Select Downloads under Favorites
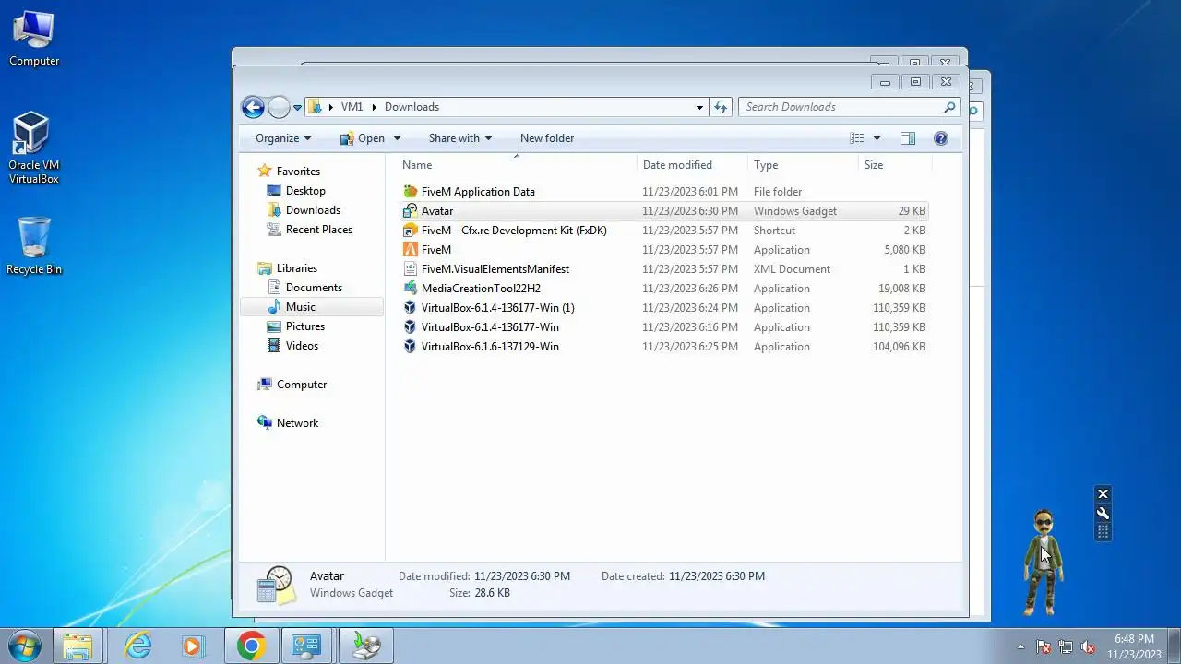 click(x=313, y=210)
